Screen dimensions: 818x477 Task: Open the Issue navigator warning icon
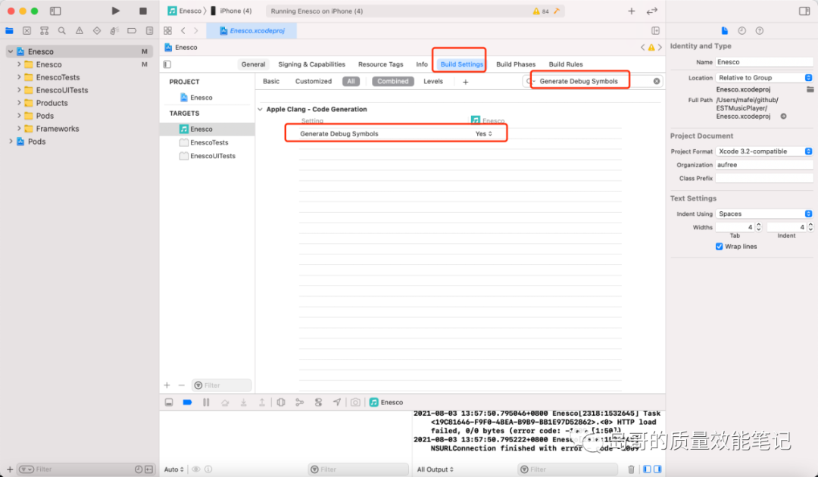pyautogui.click(x=80, y=31)
